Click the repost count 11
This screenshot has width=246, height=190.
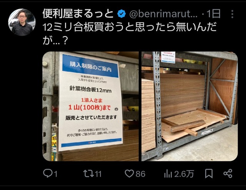98,174
